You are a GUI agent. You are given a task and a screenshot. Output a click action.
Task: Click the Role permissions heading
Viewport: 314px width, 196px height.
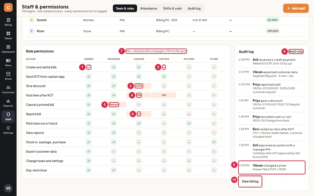pos(40,51)
